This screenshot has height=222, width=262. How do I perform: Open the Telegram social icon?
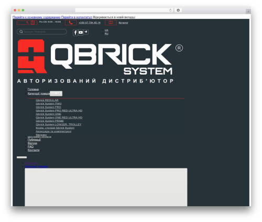click(x=86, y=32)
